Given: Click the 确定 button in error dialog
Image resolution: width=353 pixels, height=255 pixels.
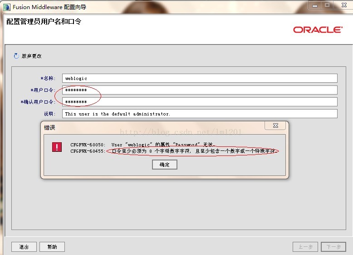Looking at the screenshot, I should point(165,165).
